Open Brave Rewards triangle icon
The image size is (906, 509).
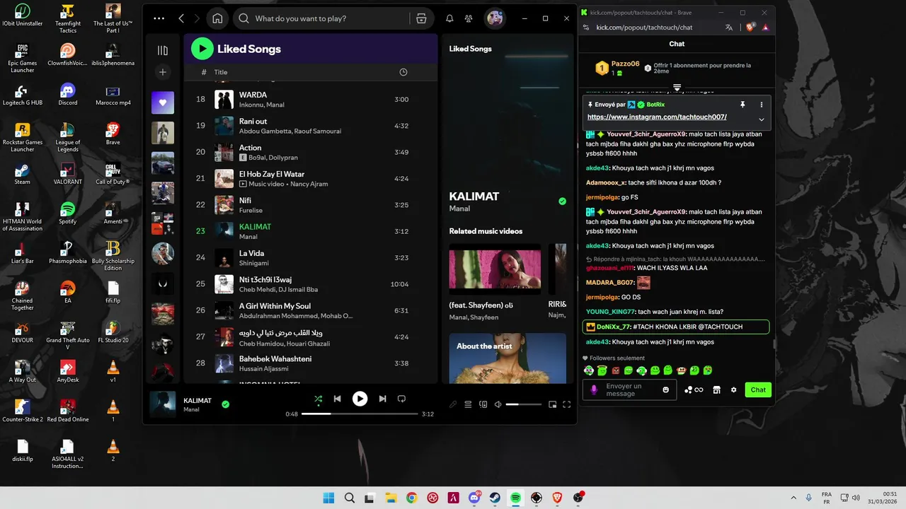765,28
